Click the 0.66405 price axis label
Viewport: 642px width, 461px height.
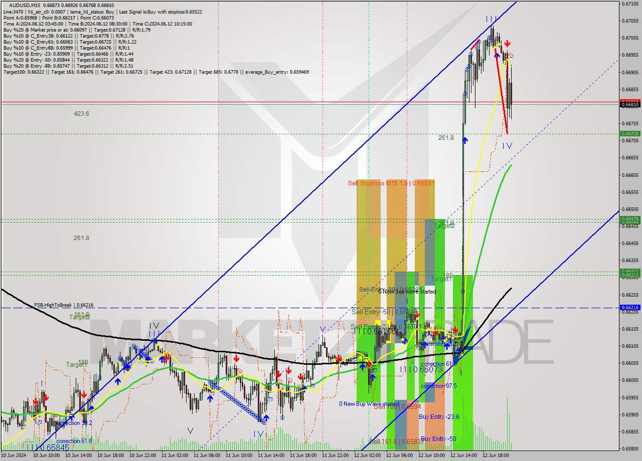coord(631,243)
